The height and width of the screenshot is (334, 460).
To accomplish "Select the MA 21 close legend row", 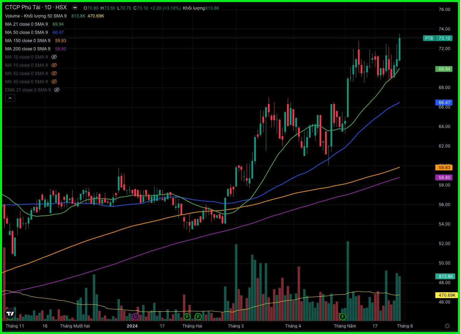I will click(x=34, y=24).
